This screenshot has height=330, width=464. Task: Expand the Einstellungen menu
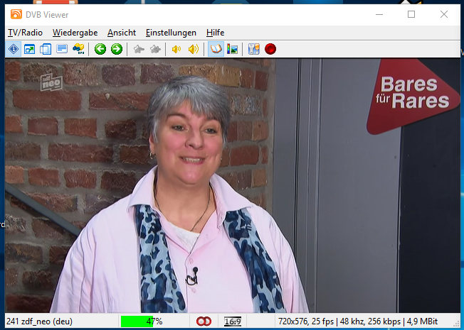point(171,33)
